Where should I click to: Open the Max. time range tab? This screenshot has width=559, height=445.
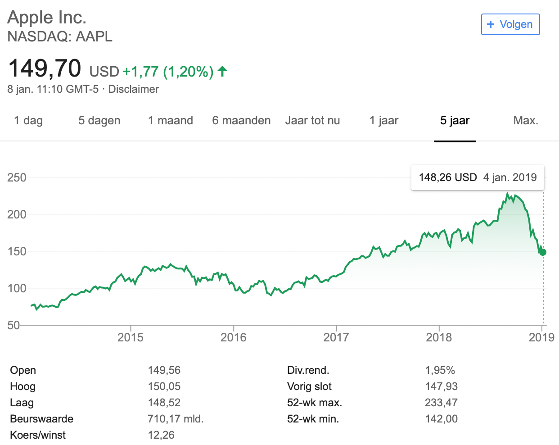pyautogui.click(x=526, y=120)
